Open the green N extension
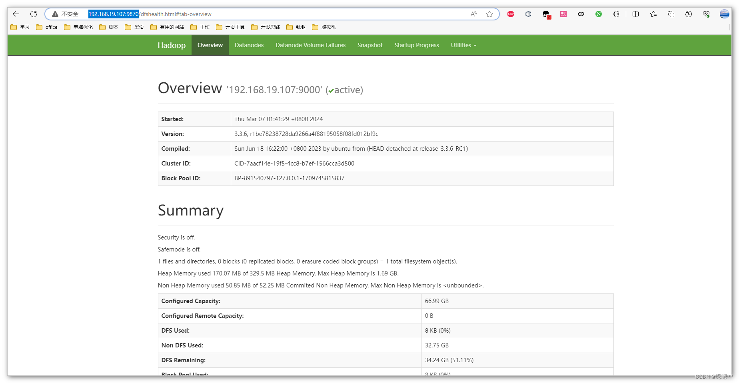Screen dimensions: 739x383 pos(599,14)
